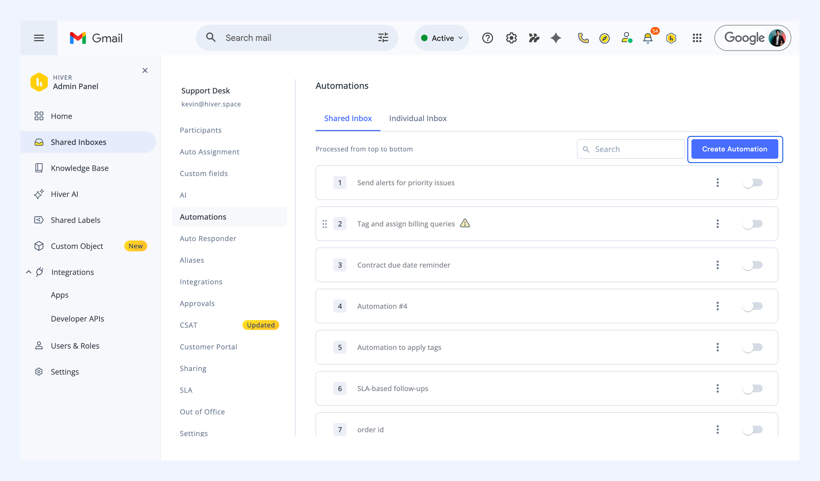Open three-dot menu for Tag and assign billing queries
820x481 pixels.
coord(717,224)
